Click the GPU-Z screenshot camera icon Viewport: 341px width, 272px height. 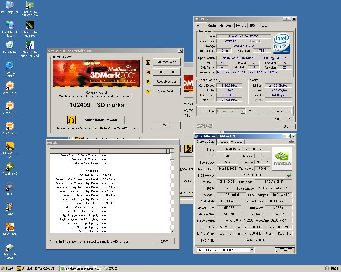(291, 142)
